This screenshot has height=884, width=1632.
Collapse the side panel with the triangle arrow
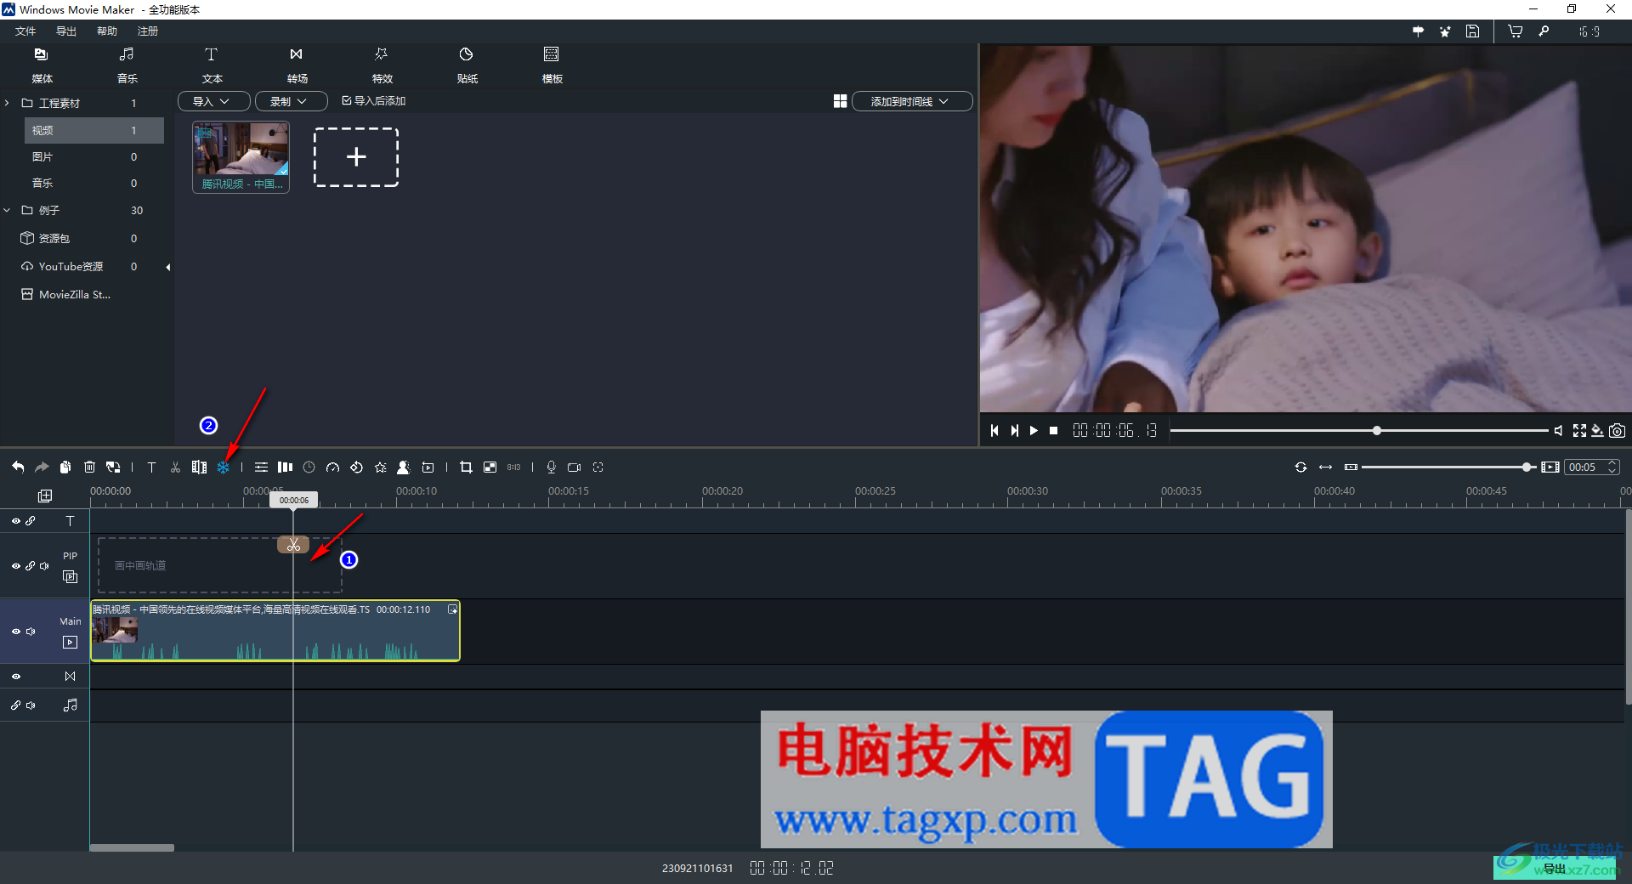click(168, 267)
